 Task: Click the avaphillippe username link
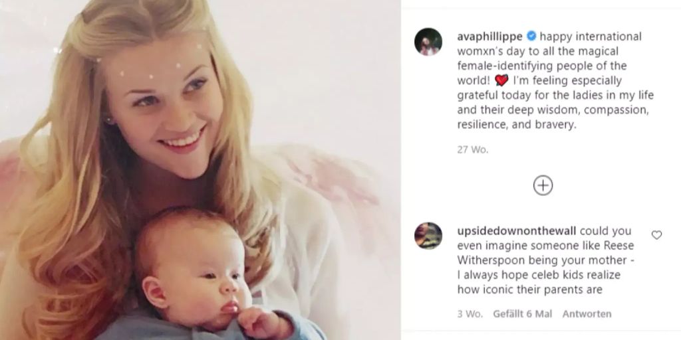point(490,37)
